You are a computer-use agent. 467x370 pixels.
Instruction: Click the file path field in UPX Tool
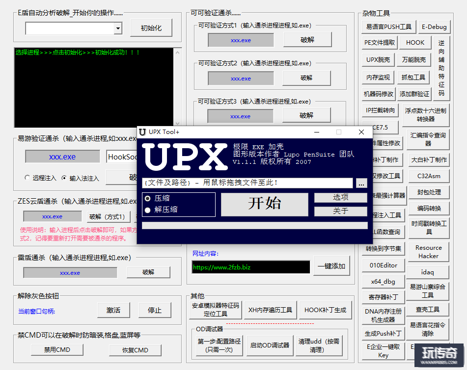(x=247, y=183)
